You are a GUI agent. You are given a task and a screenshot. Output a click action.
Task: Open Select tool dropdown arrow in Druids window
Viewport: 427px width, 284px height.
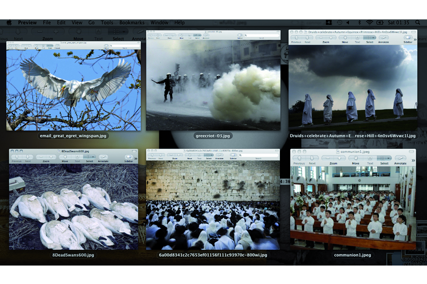pyautogui.click(x=374, y=37)
